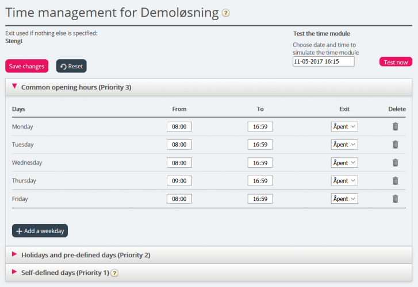The image size is (418, 287).
Task: Open Monday Exit dropdown
Action: point(344,127)
